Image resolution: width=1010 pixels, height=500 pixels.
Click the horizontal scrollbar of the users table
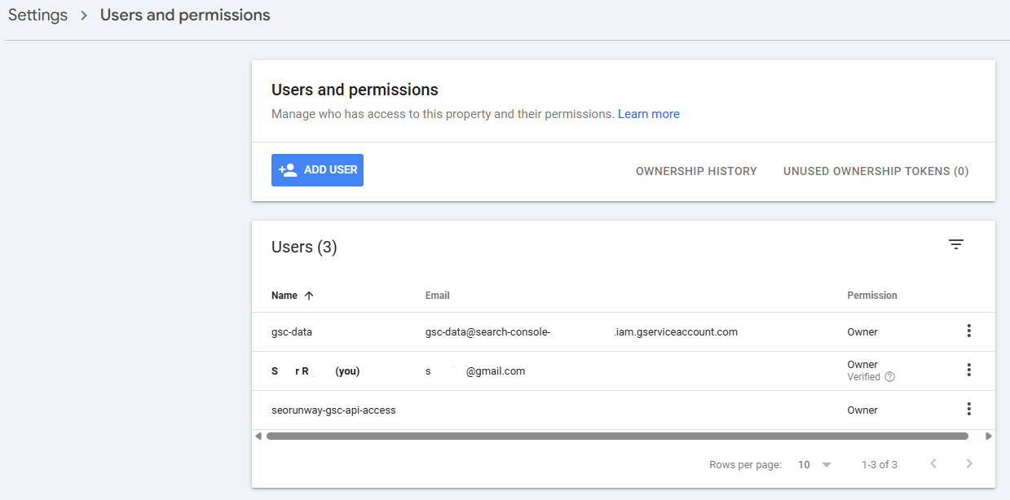point(616,436)
